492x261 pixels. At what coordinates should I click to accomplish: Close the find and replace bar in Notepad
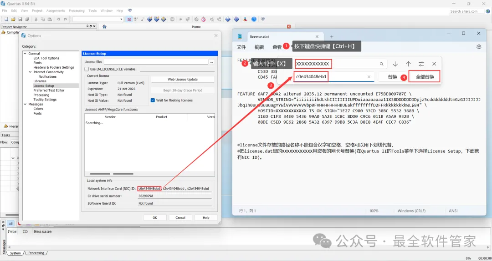pos(434,64)
